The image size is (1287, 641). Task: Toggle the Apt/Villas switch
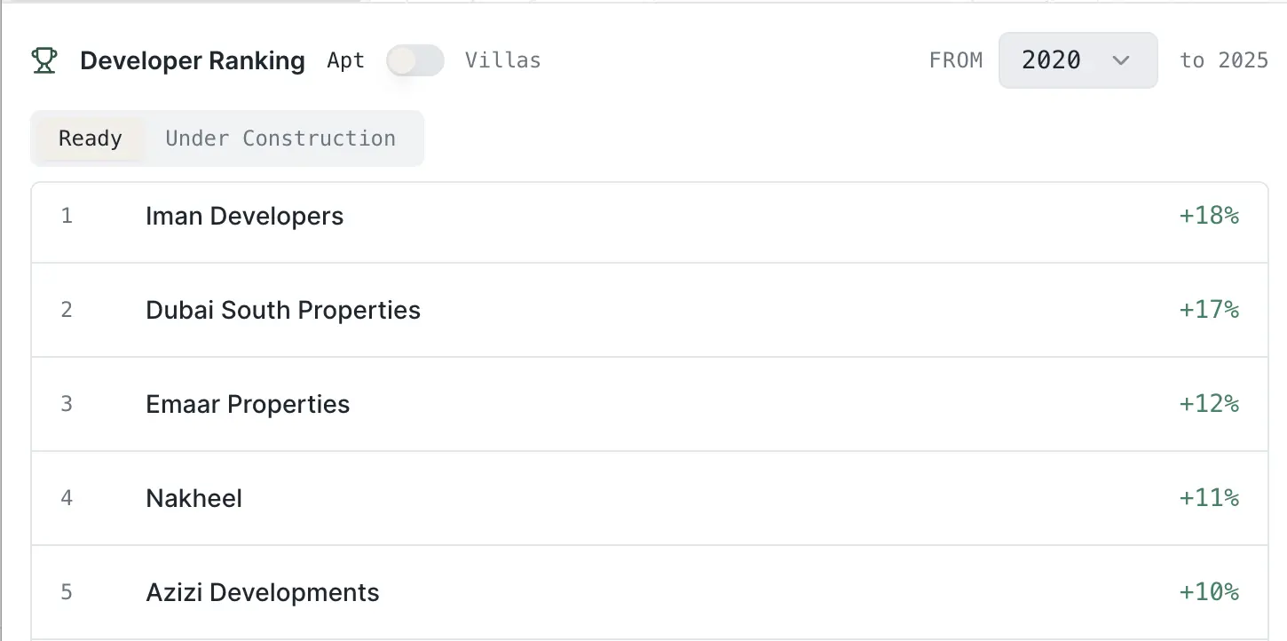pyautogui.click(x=415, y=60)
